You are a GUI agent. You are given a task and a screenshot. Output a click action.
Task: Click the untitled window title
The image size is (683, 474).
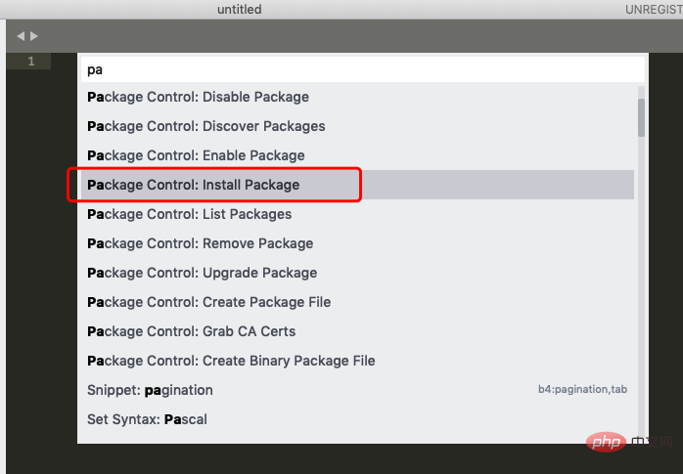tap(240, 10)
